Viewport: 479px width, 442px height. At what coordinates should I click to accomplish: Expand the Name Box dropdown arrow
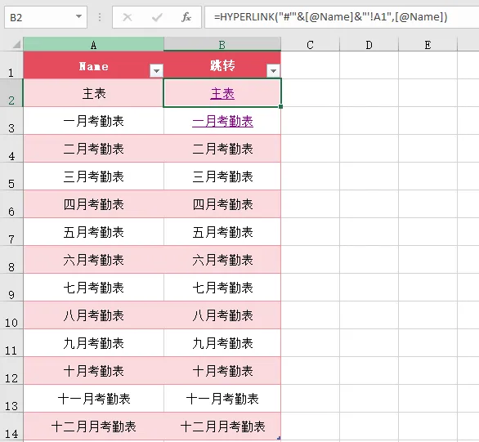point(78,16)
